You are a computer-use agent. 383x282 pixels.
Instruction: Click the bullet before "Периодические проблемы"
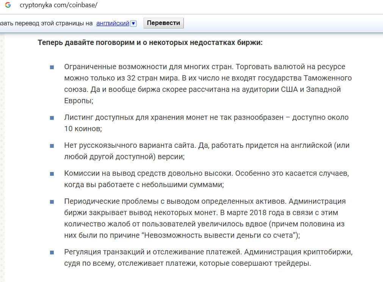[x=52, y=201]
